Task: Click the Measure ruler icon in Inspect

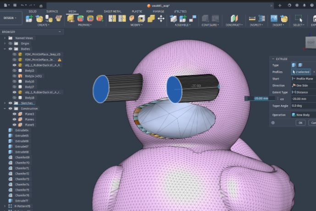Action: [x=252, y=19]
